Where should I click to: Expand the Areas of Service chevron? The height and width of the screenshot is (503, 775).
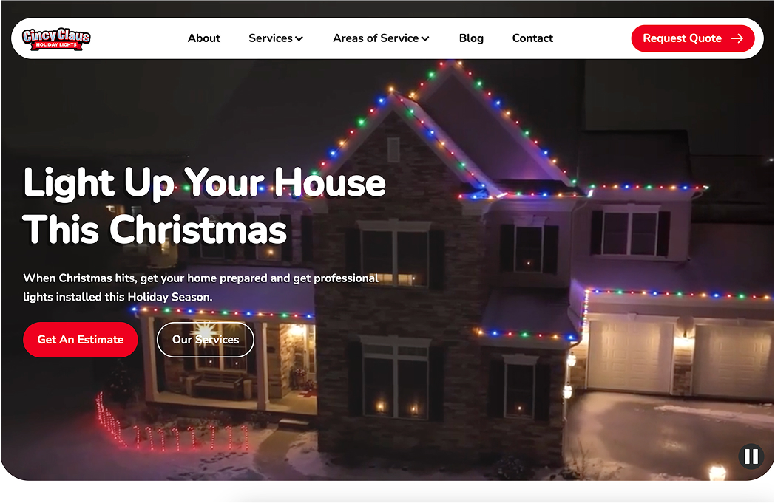(425, 38)
